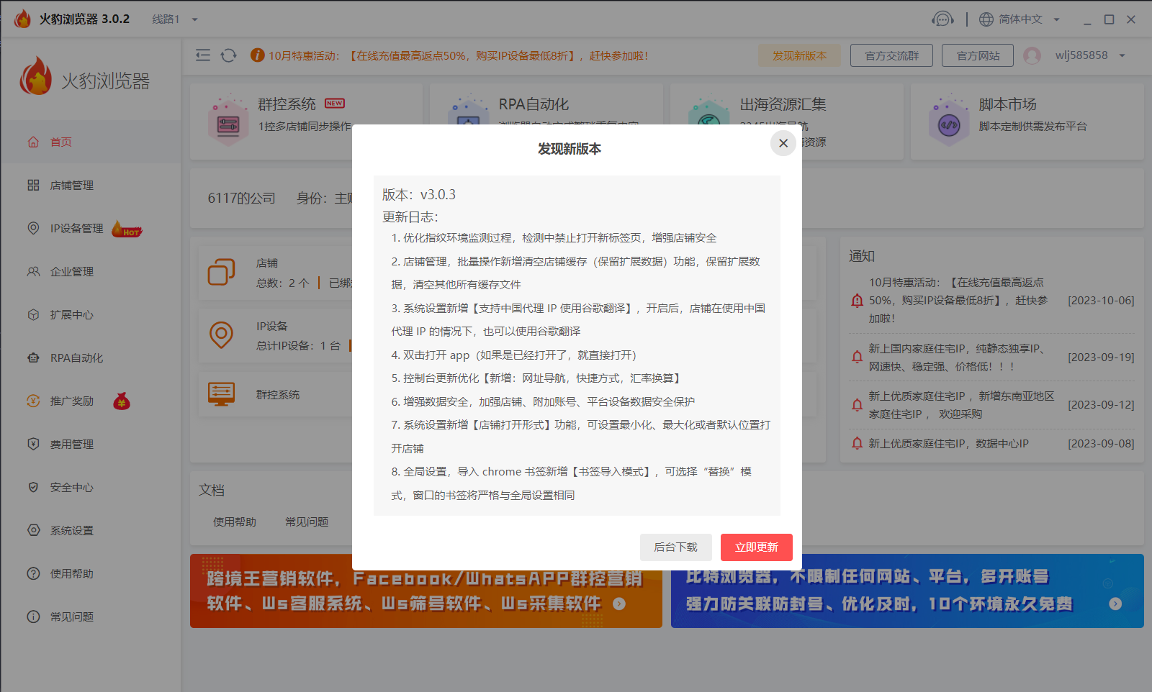Click the 常见问题 info icon
This screenshot has height=692, width=1152.
[x=33, y=616]
